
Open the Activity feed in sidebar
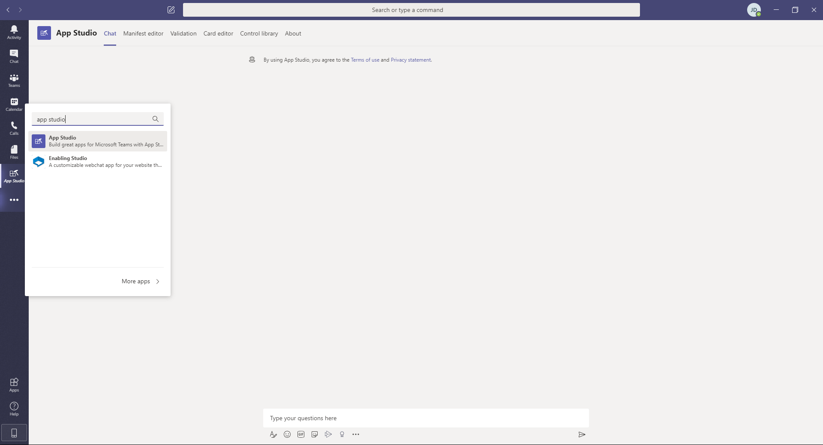(14, 32)
